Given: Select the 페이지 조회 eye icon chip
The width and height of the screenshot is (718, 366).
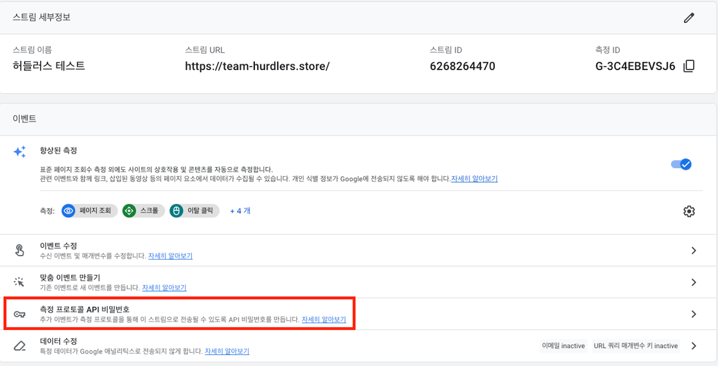Looking at the screenshot, I should 90,211.
